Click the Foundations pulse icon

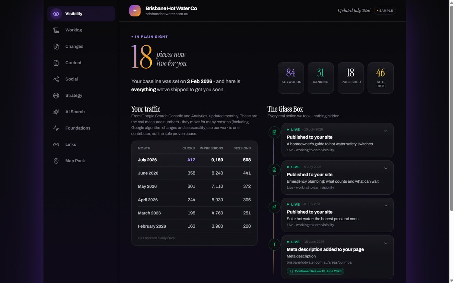tap(56, 128)
